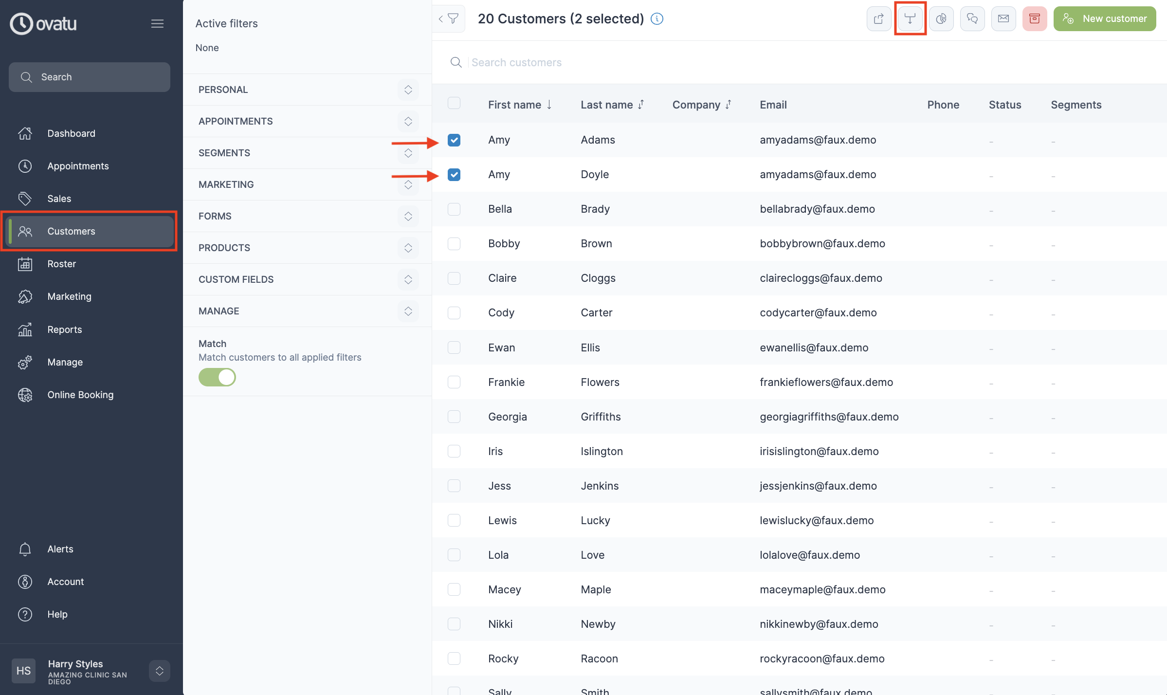1167x695 pixels.
Task: Check the Macey Maple checkbox
Action: pos(454,589)
